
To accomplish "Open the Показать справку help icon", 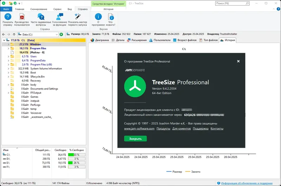I will pos(8,17).
